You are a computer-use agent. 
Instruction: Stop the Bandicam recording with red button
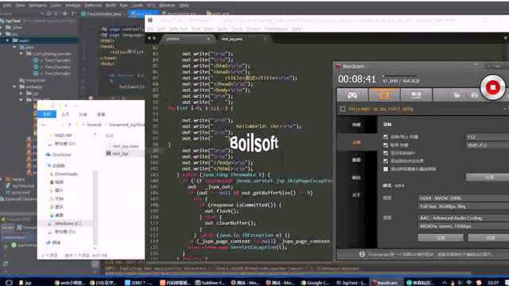493,87
